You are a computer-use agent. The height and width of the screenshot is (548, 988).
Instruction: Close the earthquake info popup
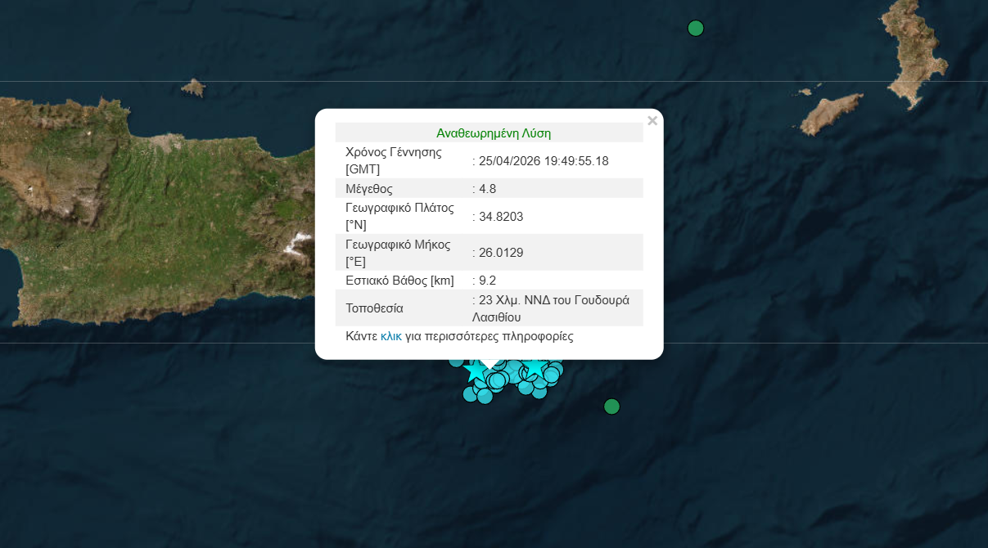(x=652, y=121)
